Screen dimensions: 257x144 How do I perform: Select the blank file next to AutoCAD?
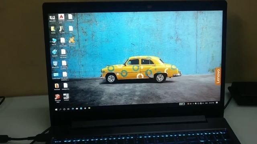pos(70,18)
